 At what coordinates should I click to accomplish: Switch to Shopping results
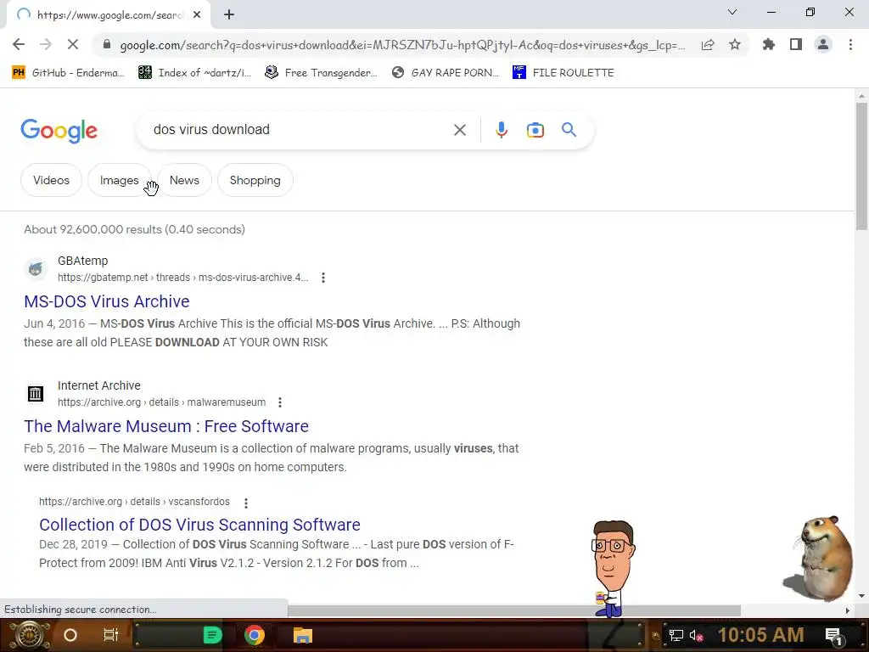pyautogui.click(x=255, y=180)
